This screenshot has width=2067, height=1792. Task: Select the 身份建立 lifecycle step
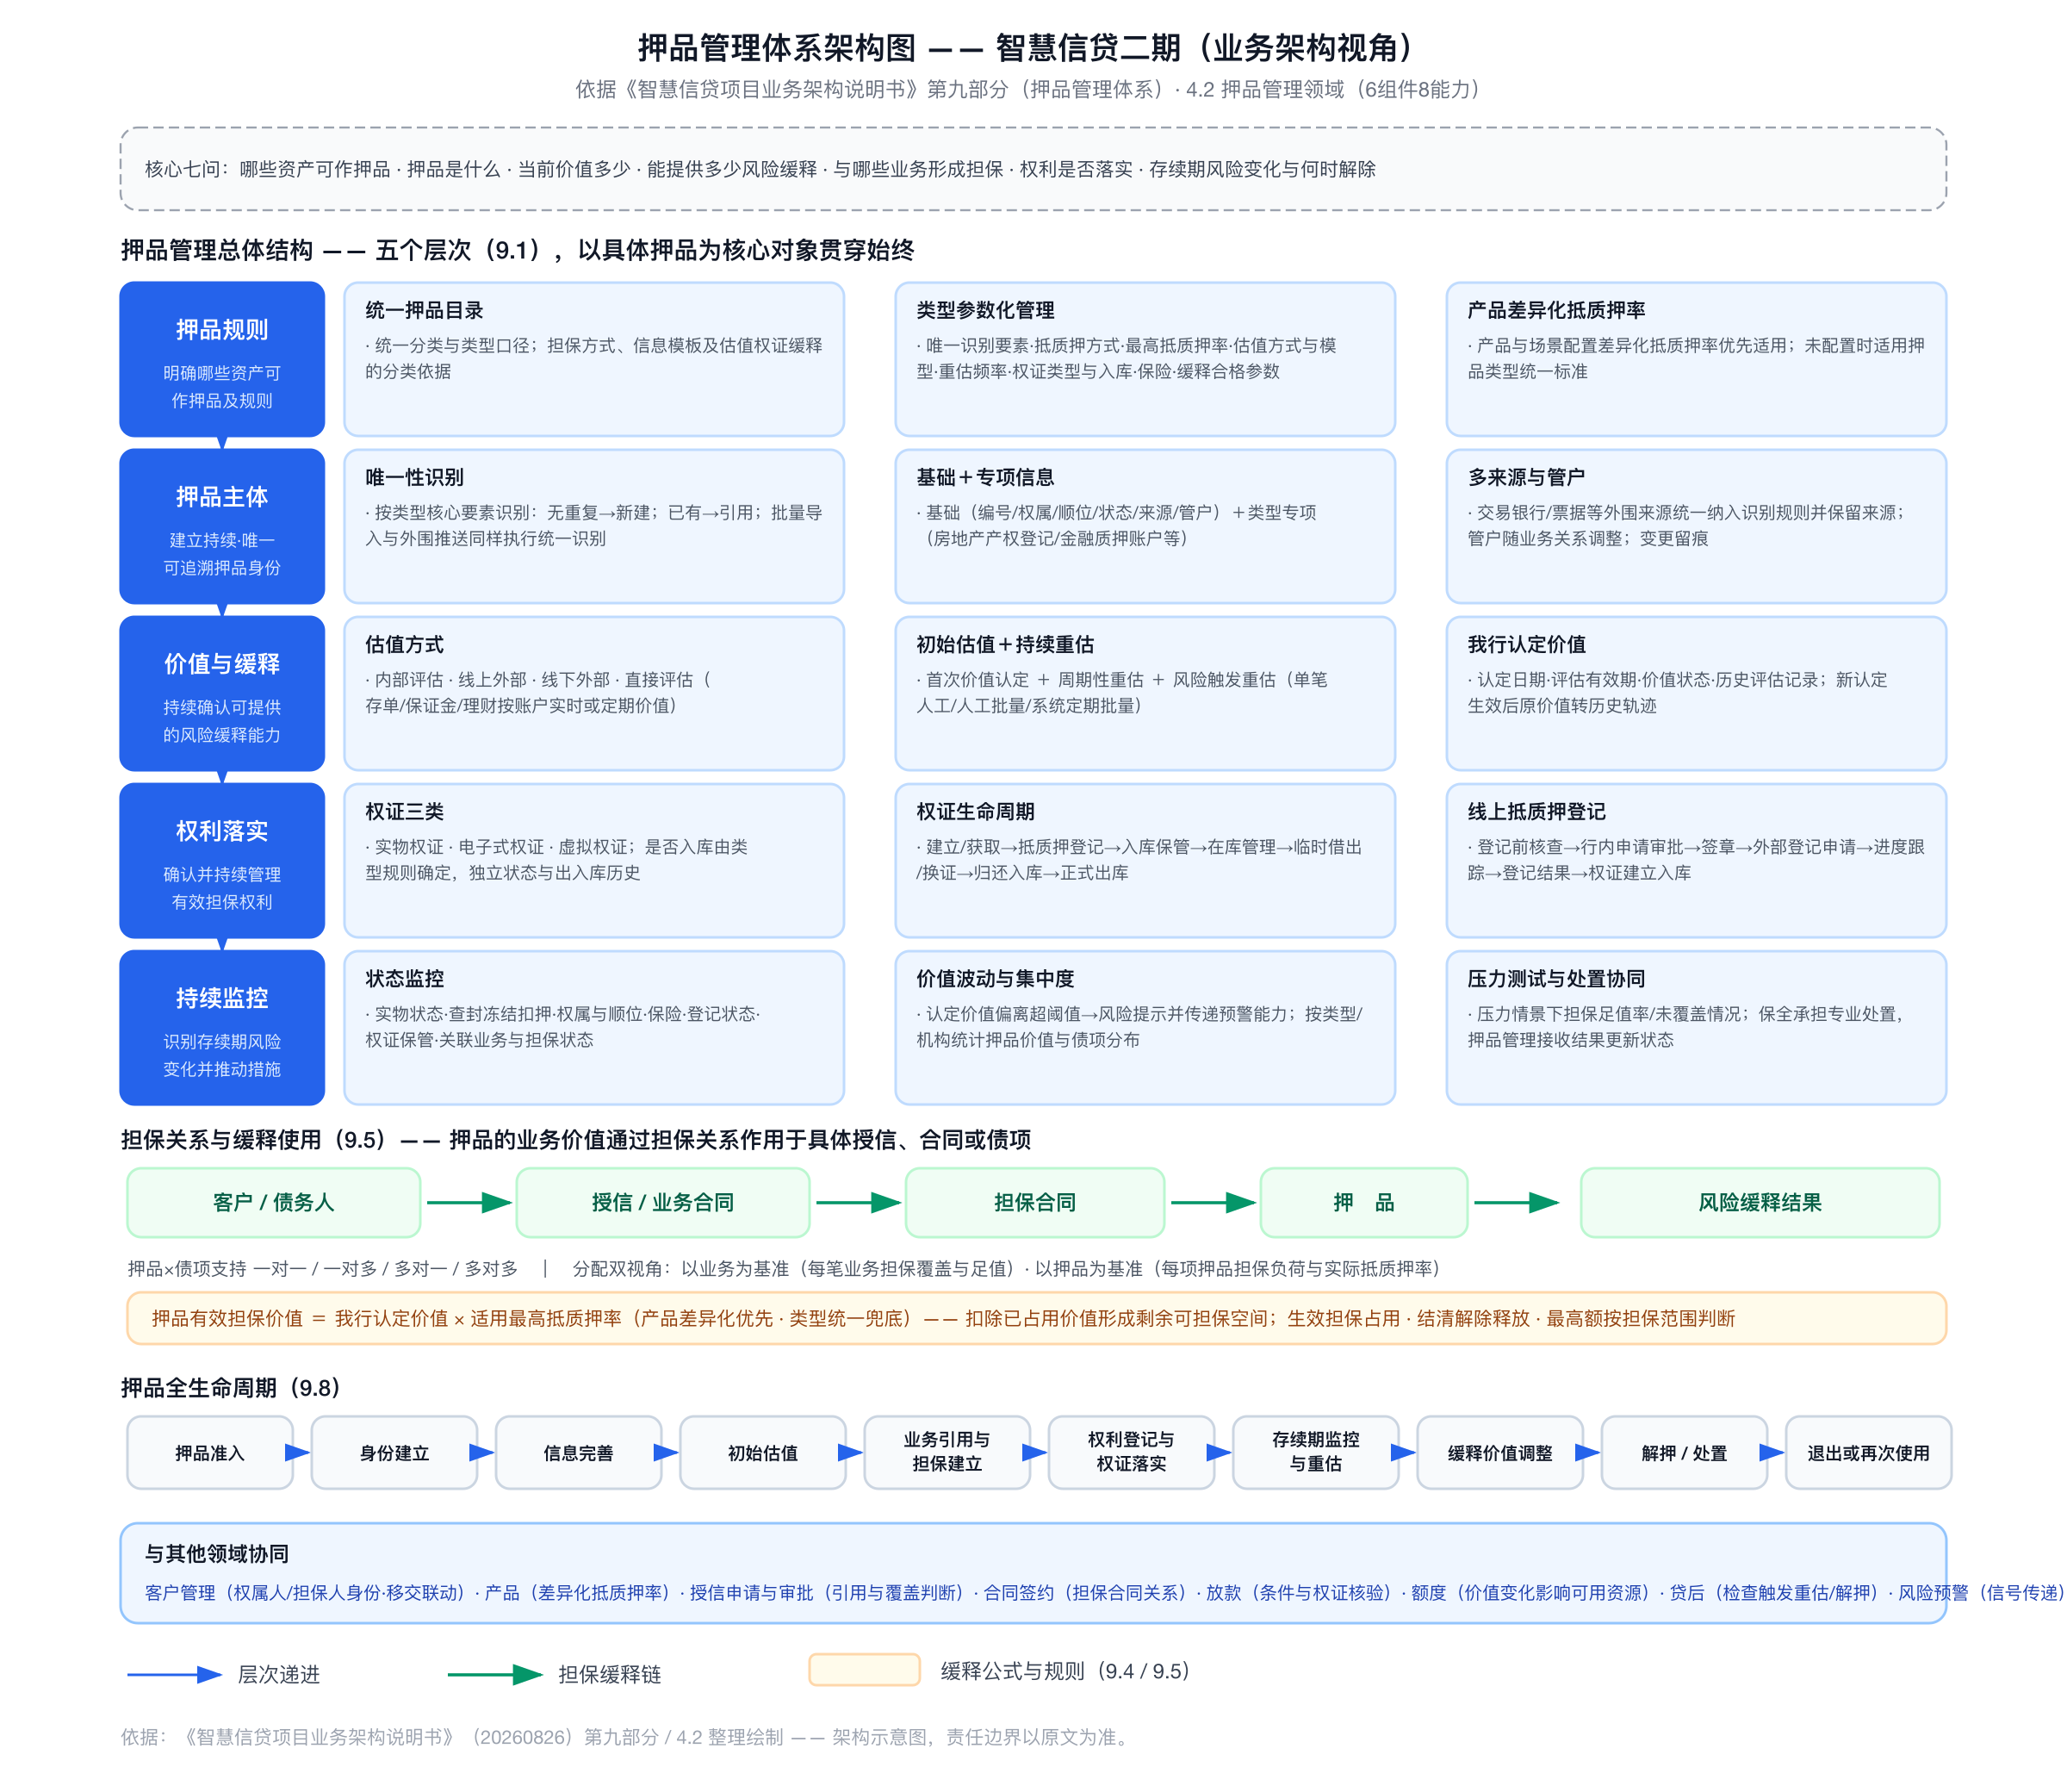[x=394, y=1452]
